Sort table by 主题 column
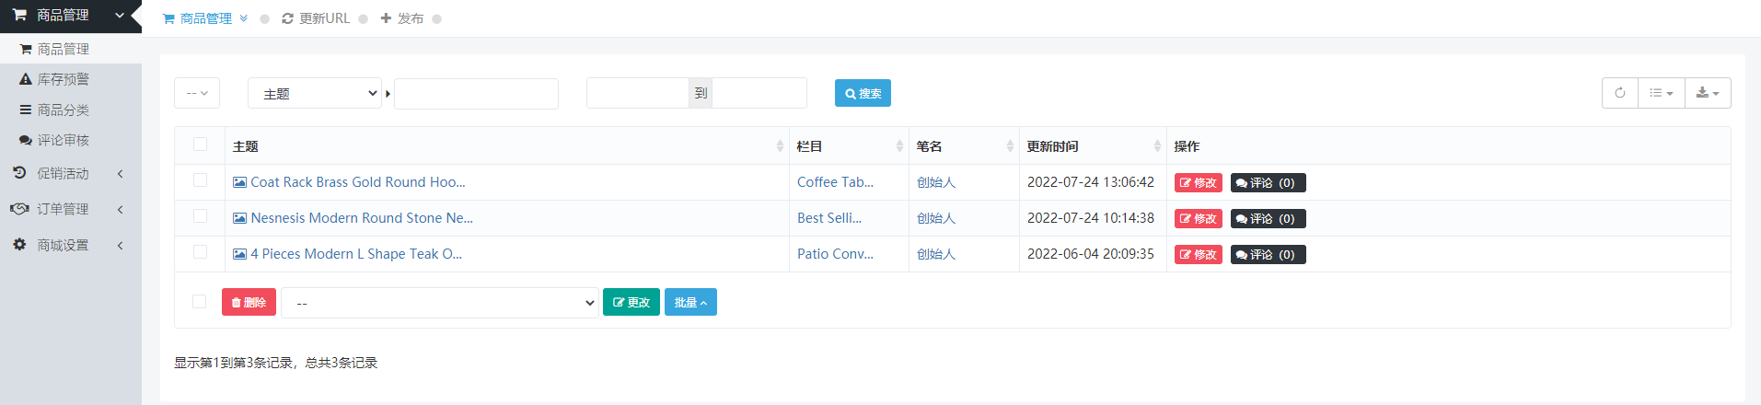This screenshot has width=1761, height=405. point(507,146)
